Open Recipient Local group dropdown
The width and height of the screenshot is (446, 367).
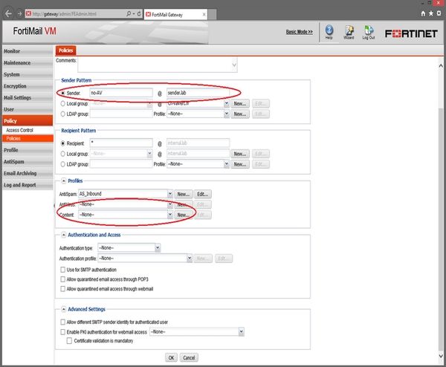(149, 154)
